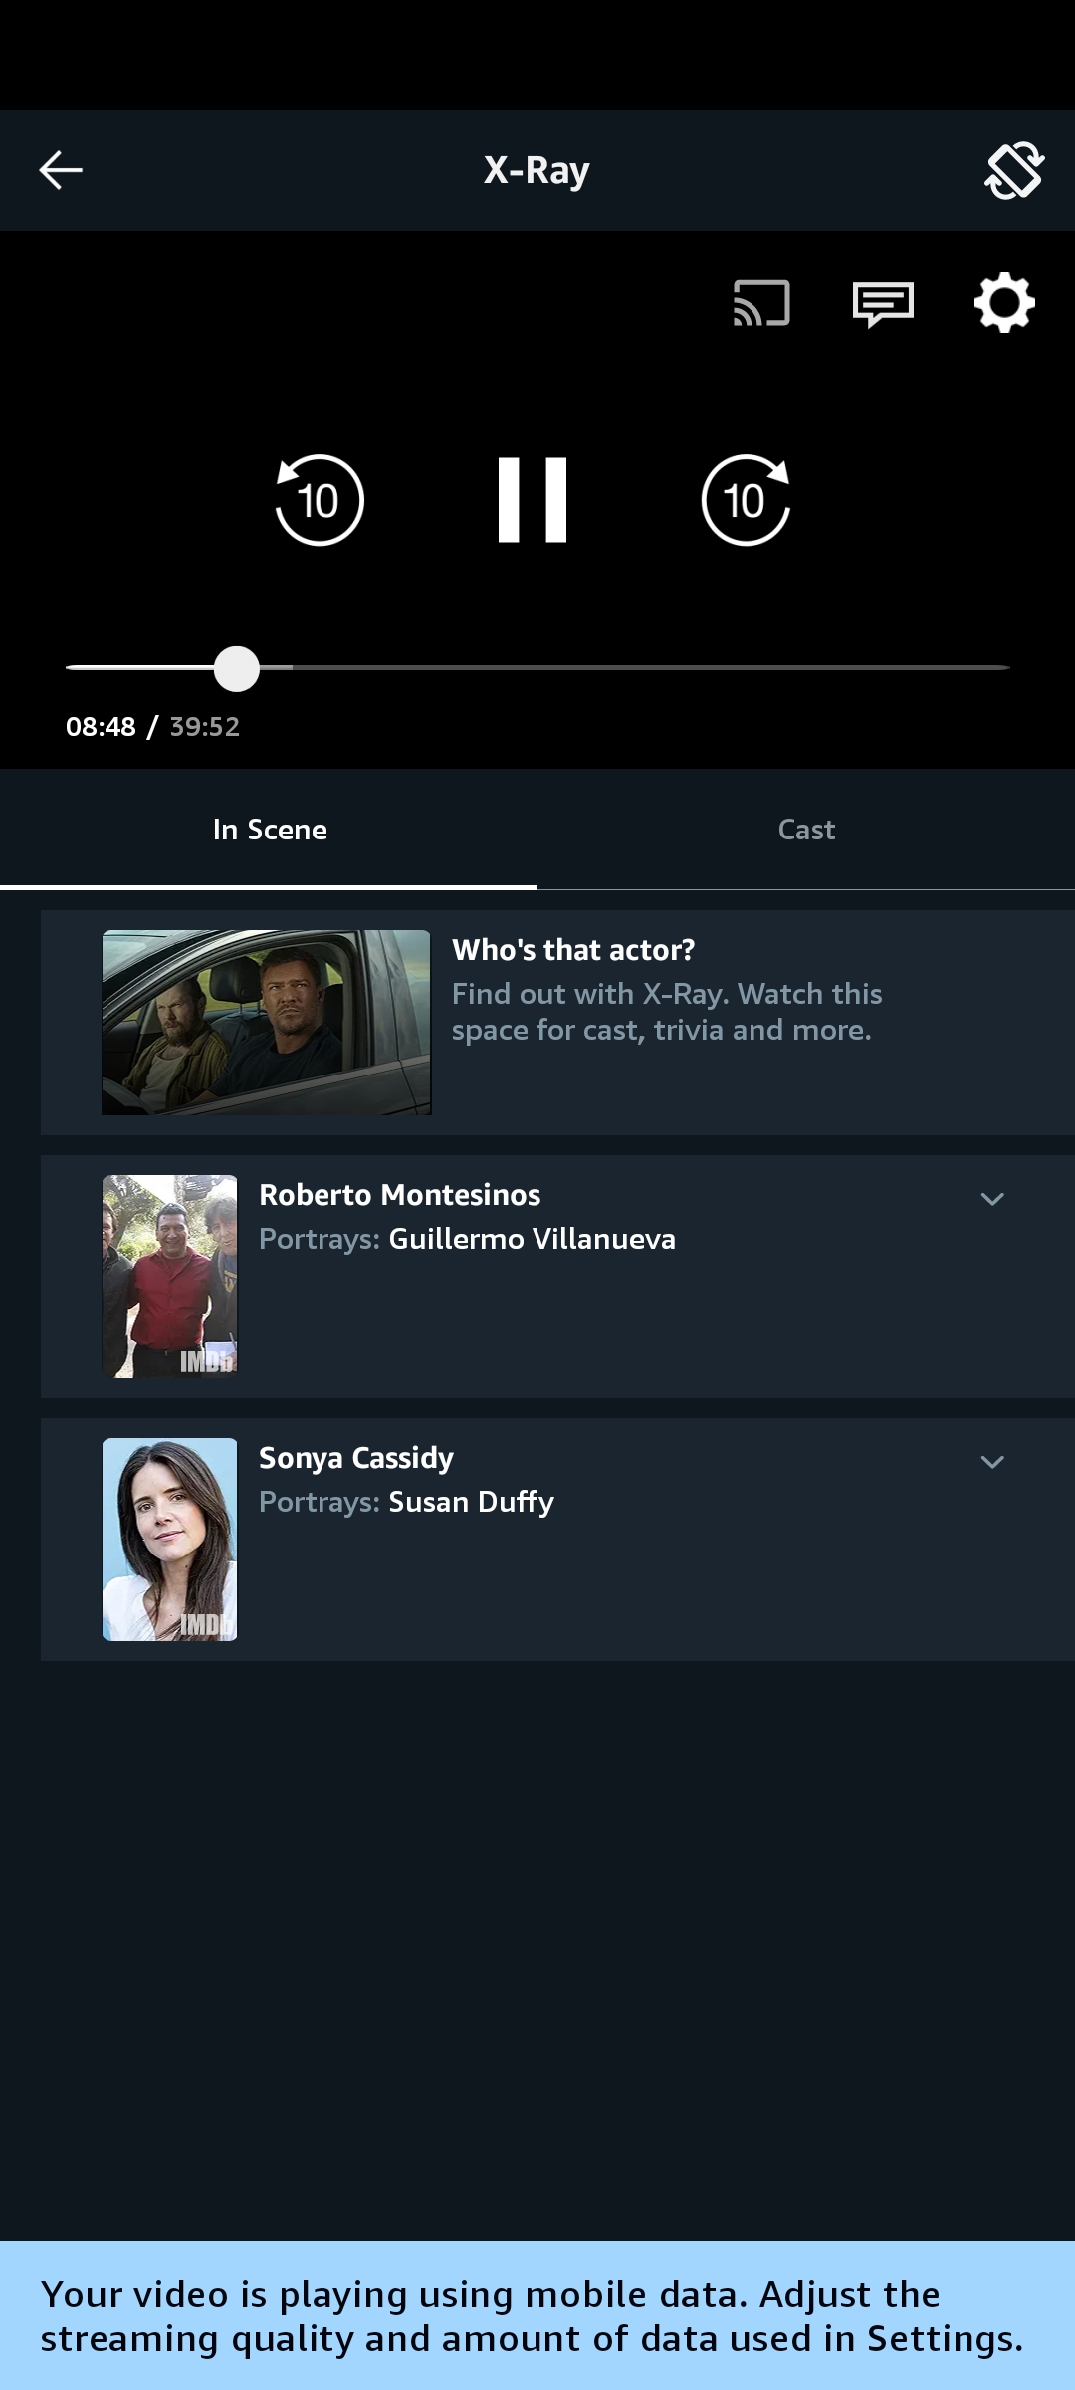The width and height of the screenshot is (1075, 2390).
Task: Open Roberto Montesinos photo
Action: [x=170, y=1277]
